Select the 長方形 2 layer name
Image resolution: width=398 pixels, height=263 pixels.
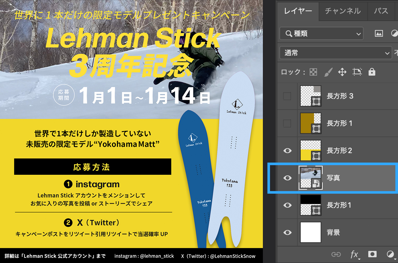coord(339,150)
